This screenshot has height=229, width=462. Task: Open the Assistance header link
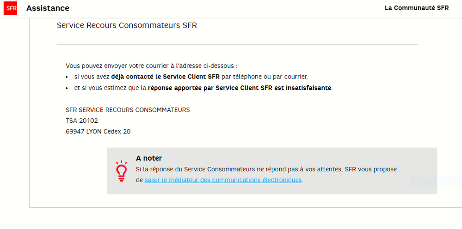tap(48, 8)
